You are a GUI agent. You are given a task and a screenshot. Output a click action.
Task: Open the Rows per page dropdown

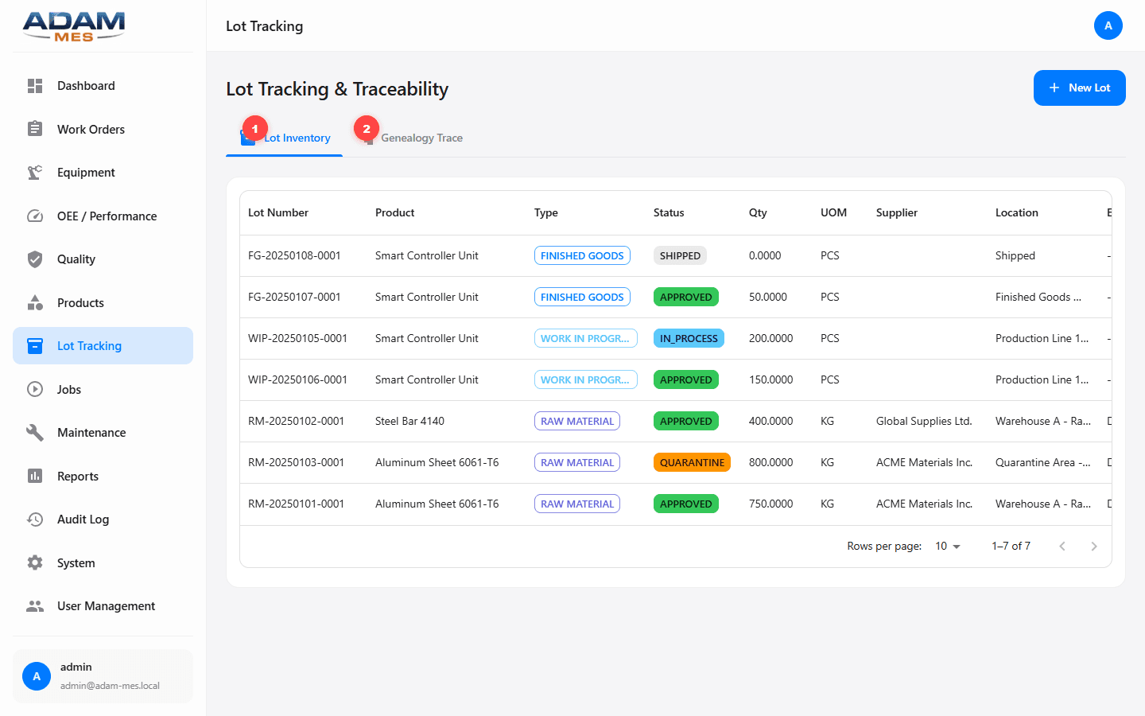[x=946, y=546]
